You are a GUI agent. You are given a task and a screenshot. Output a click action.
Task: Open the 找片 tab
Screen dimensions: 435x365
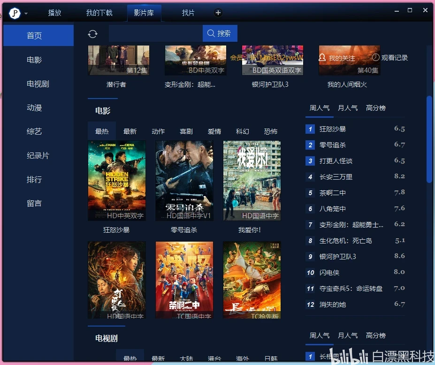[188, 13]
